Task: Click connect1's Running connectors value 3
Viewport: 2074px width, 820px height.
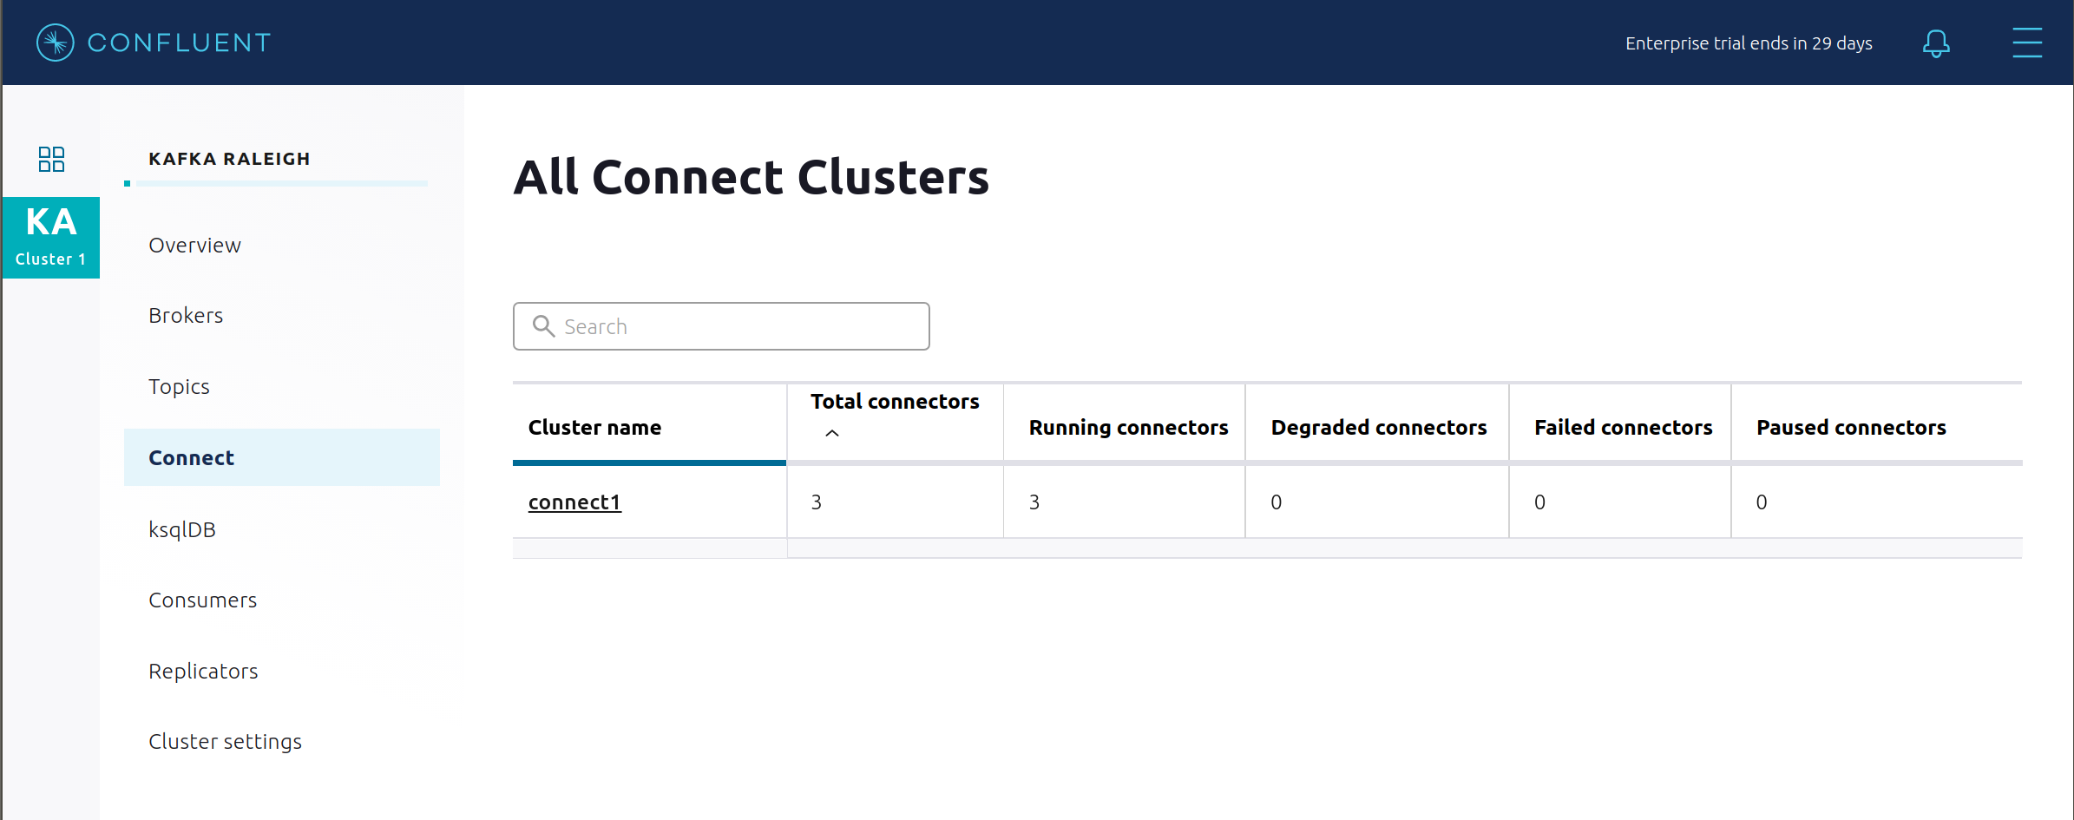Action: coord(1034,502)
